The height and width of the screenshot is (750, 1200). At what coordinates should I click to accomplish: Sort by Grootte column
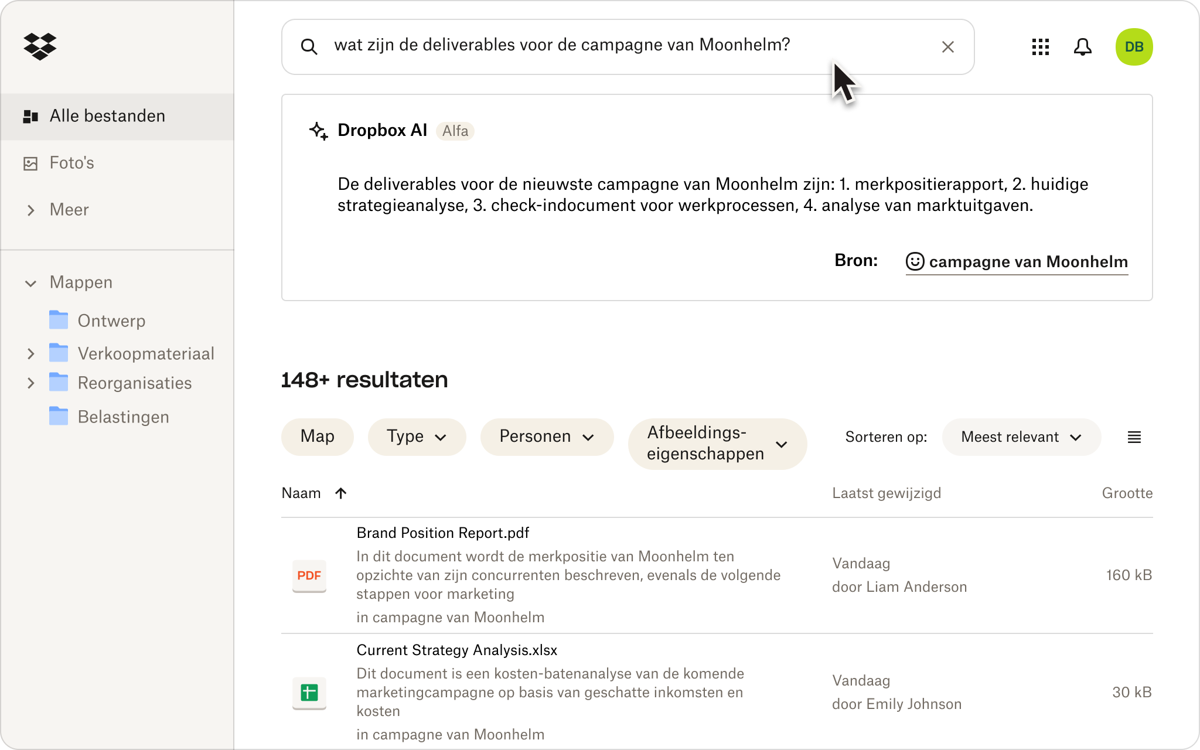pyautogui.click(x=1127, y=493)
